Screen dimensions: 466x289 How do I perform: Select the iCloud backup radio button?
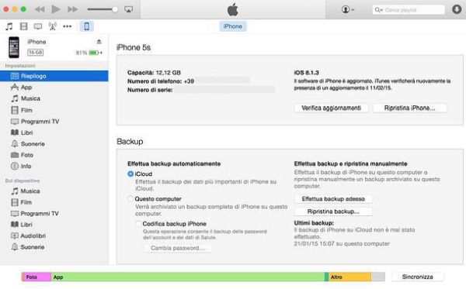coord(130,174)
